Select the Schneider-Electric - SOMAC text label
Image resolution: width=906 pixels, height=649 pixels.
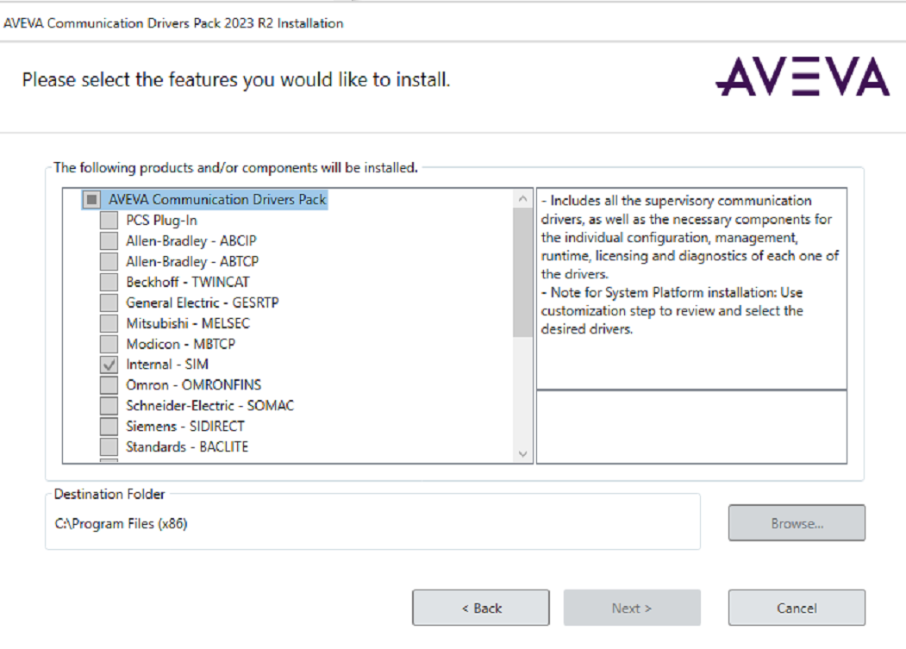209,406
